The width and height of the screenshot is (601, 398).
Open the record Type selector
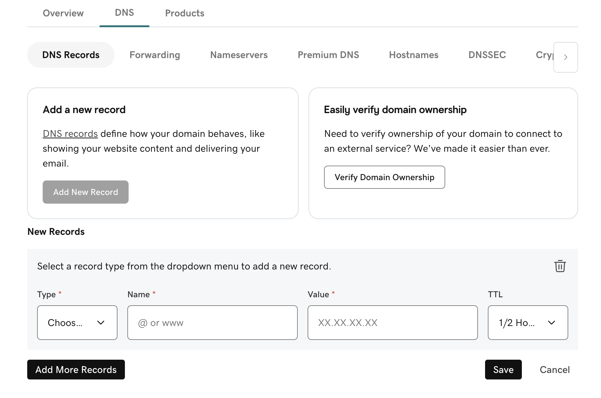point(77,323)
